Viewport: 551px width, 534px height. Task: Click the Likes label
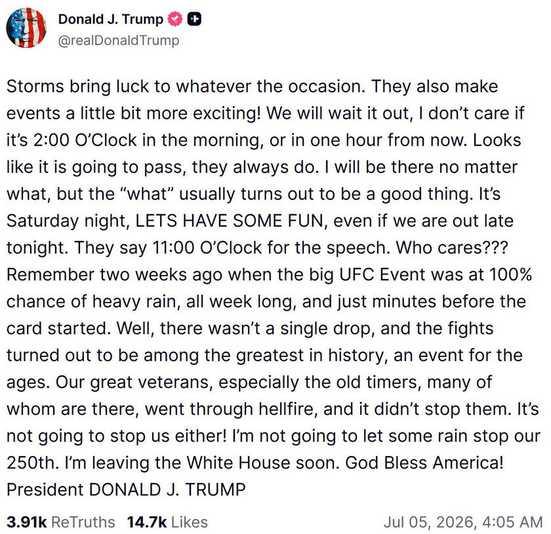point(190,522)
